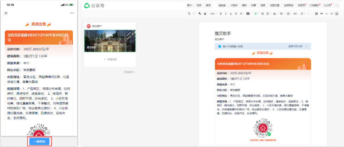Toggle italic formatting
The height and width of the screenshot is (147, 344).
[225, 14]
